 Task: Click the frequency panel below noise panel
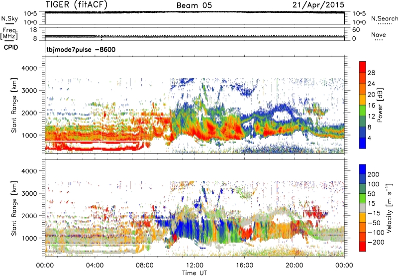195,34
